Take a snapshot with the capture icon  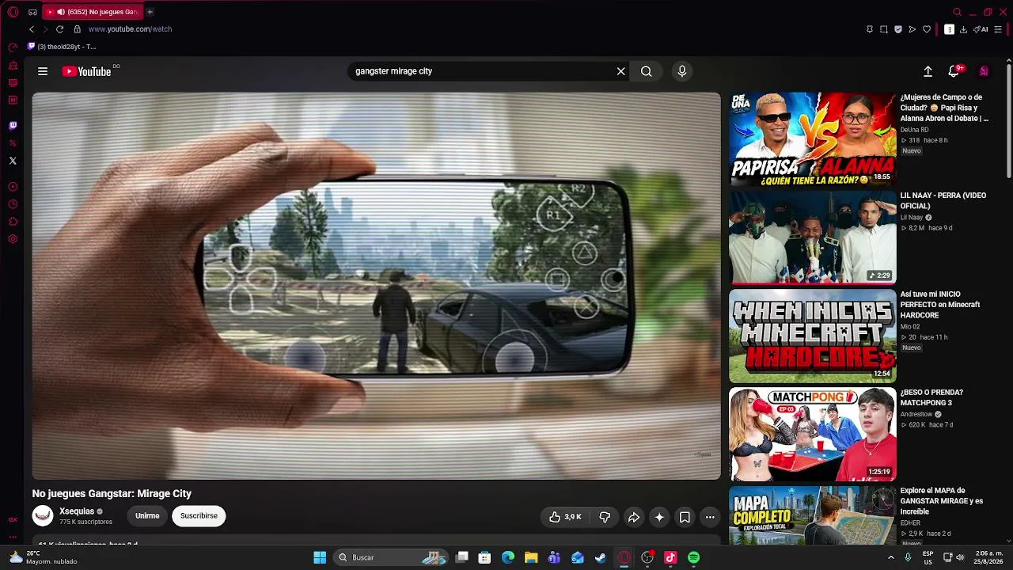(884, 29)
